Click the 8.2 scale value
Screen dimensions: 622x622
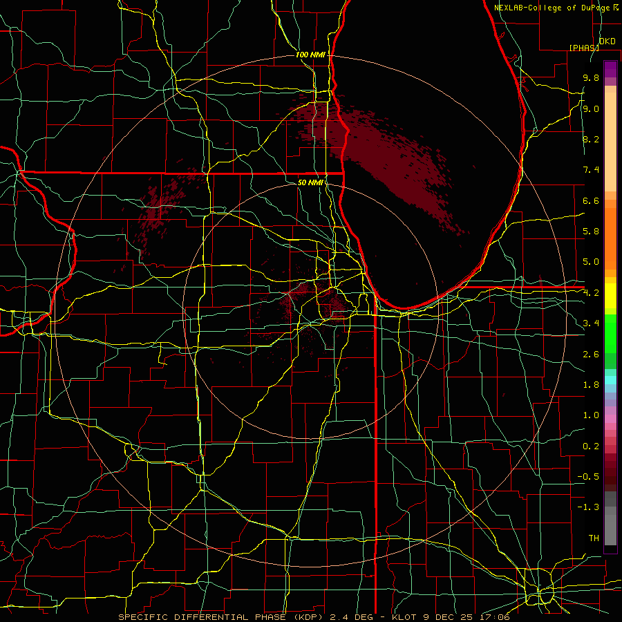click(x=591, y=139)
